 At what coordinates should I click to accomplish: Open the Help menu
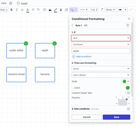[x=4, y=3]
